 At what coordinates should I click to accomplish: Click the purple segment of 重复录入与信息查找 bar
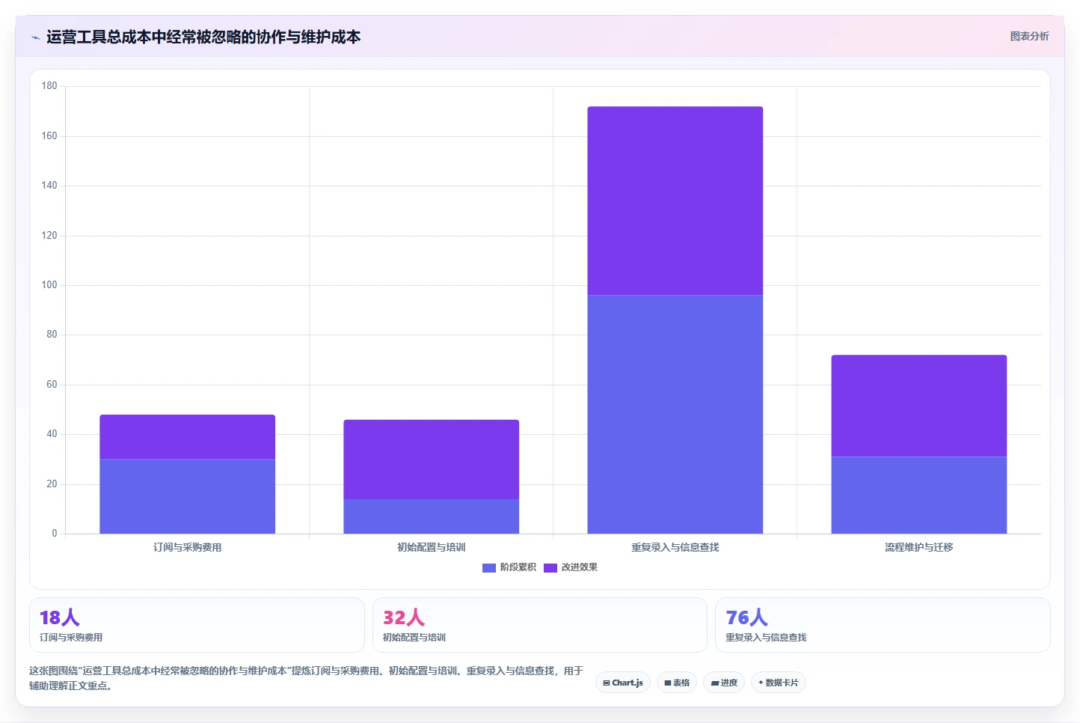675,201
